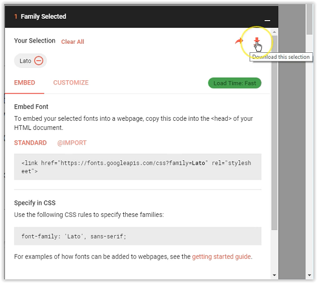Viewport: 317px width, 283px height.
Task: Select the @IMPORT embed option
Action: tap(72, 143)
